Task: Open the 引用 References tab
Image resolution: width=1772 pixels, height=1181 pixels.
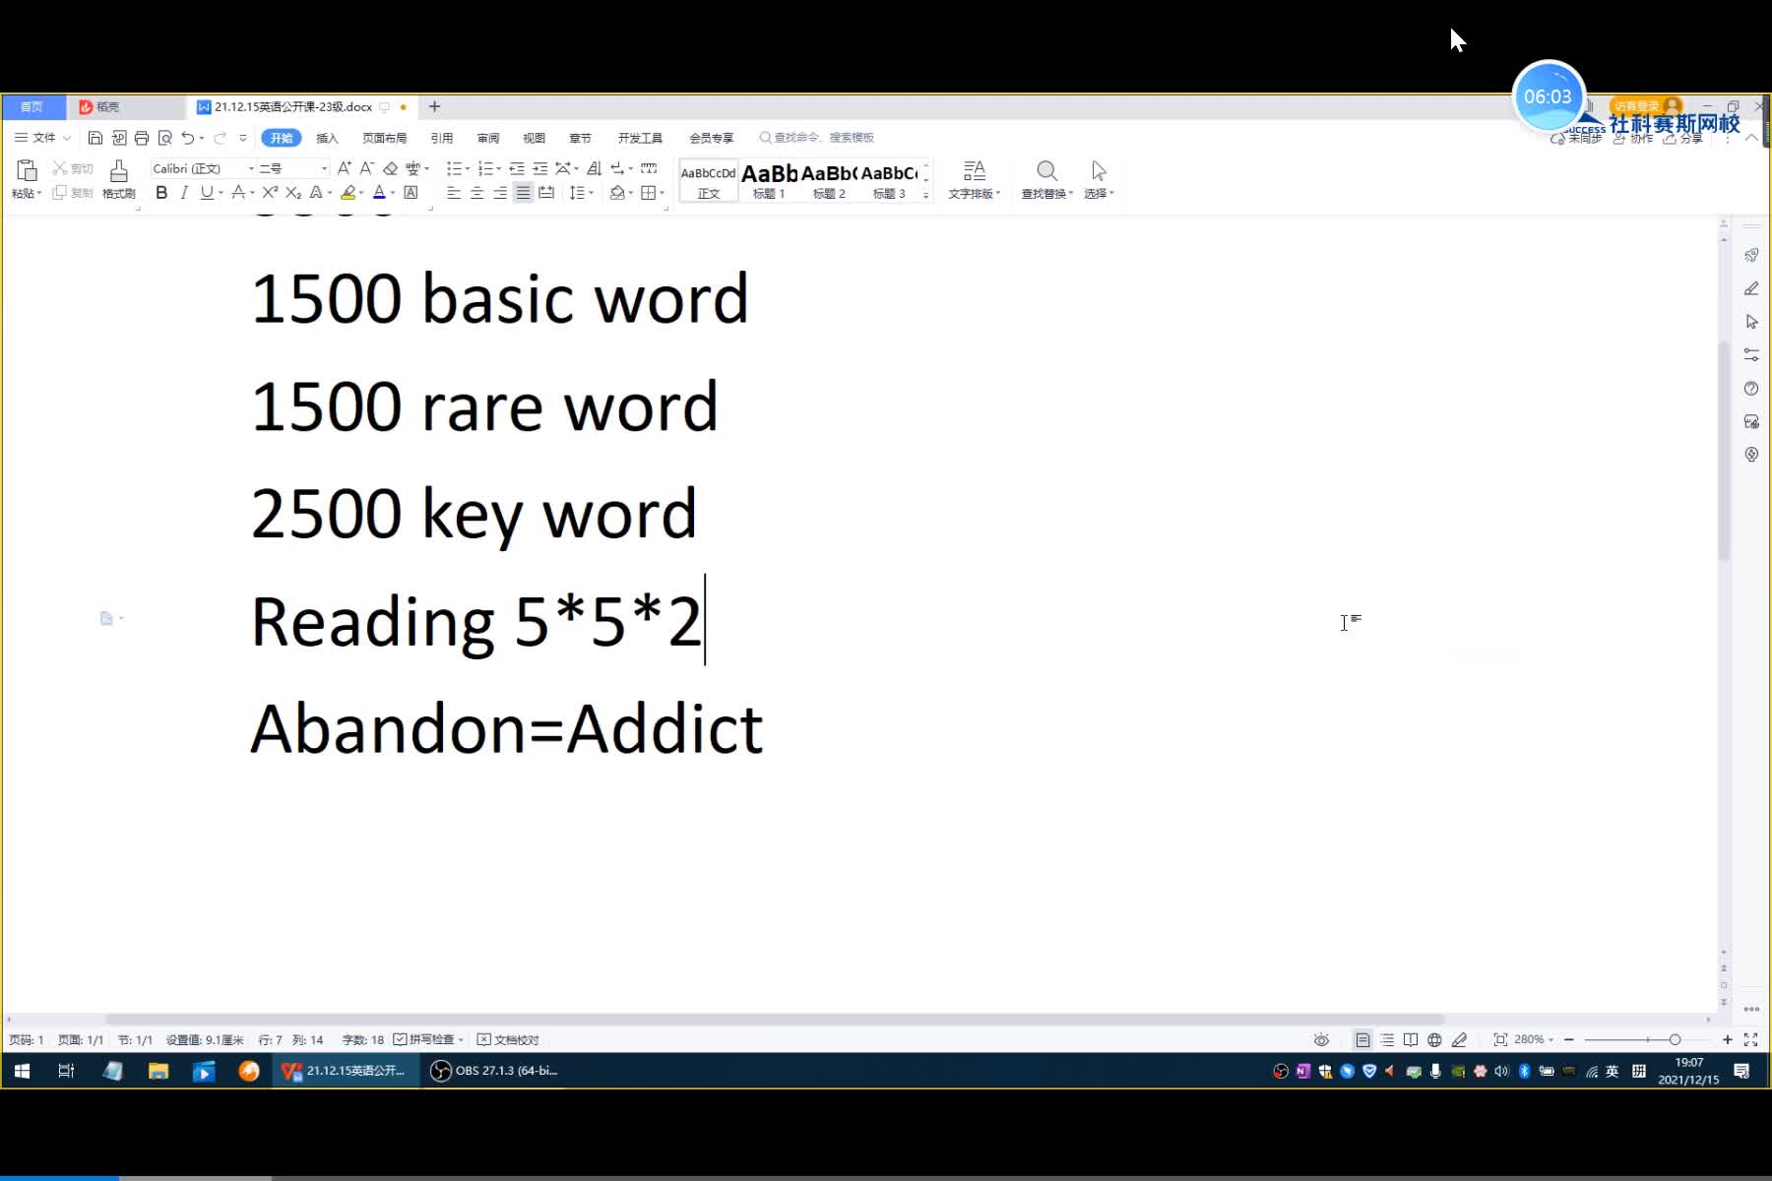Action: tap(441, 138)
